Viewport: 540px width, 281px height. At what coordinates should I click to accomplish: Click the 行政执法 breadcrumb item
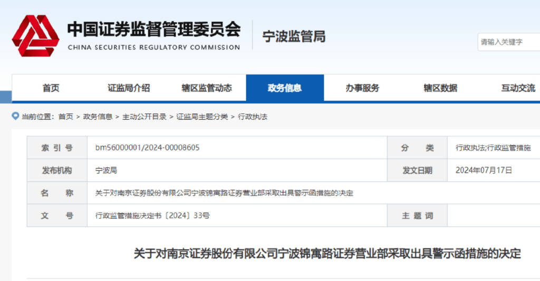pyautogui.click(x=253, y=117)
